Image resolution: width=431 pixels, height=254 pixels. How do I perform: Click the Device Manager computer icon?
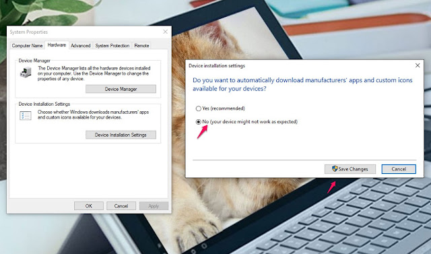(x=26, y=73)
